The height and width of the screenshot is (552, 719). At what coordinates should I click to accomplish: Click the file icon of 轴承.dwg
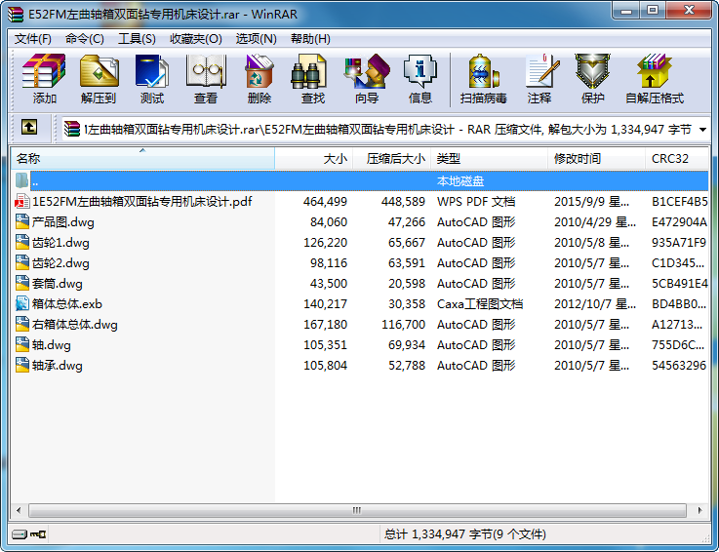(22, 365)
